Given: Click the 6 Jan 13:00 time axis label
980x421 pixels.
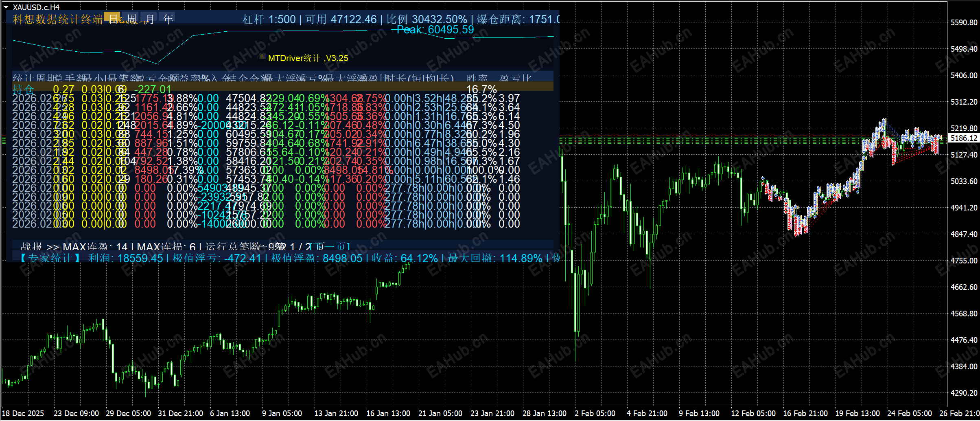Looking at the screenshot, I should click(x=230, y=413).
